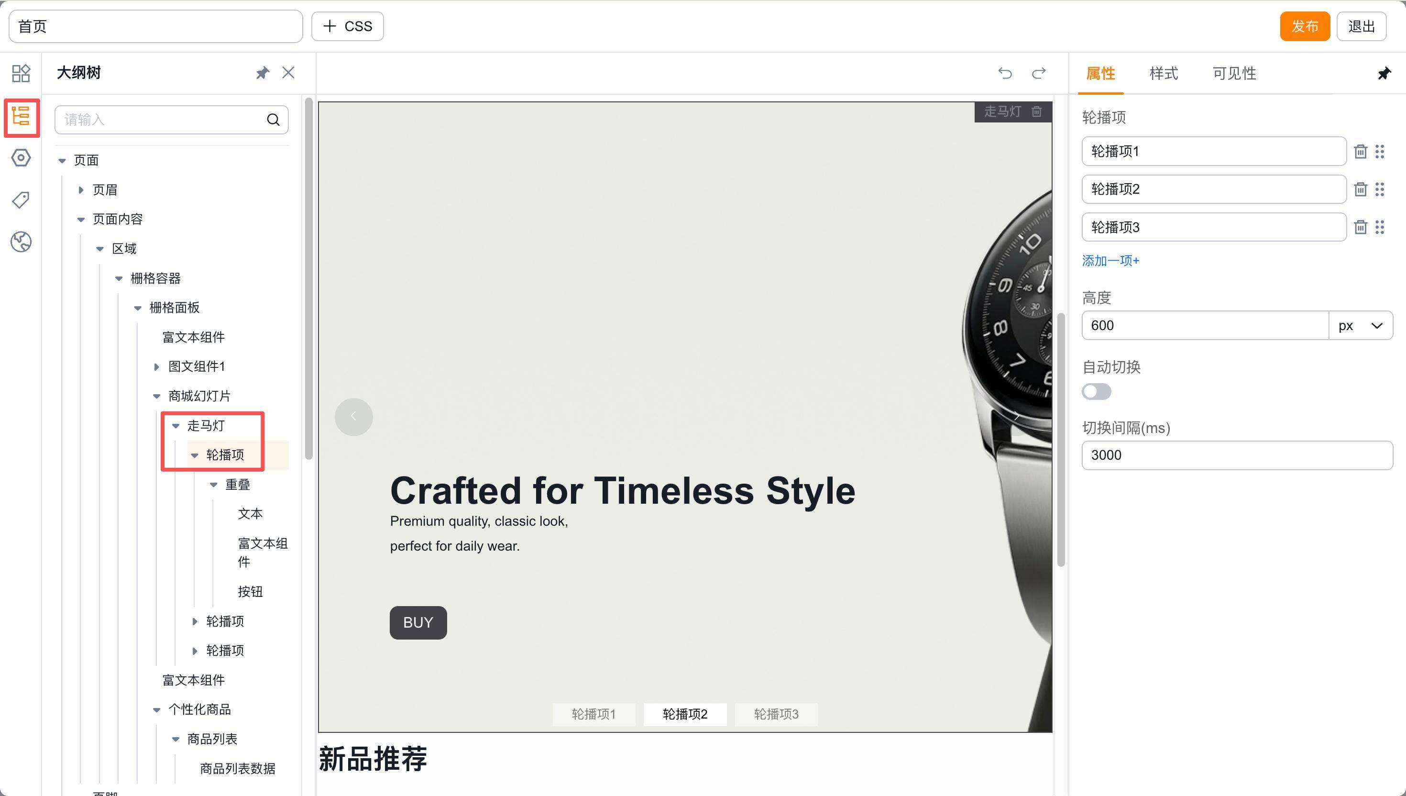
Task: Click the 添加一项+ link
Action: click(x=1110, y=261)
